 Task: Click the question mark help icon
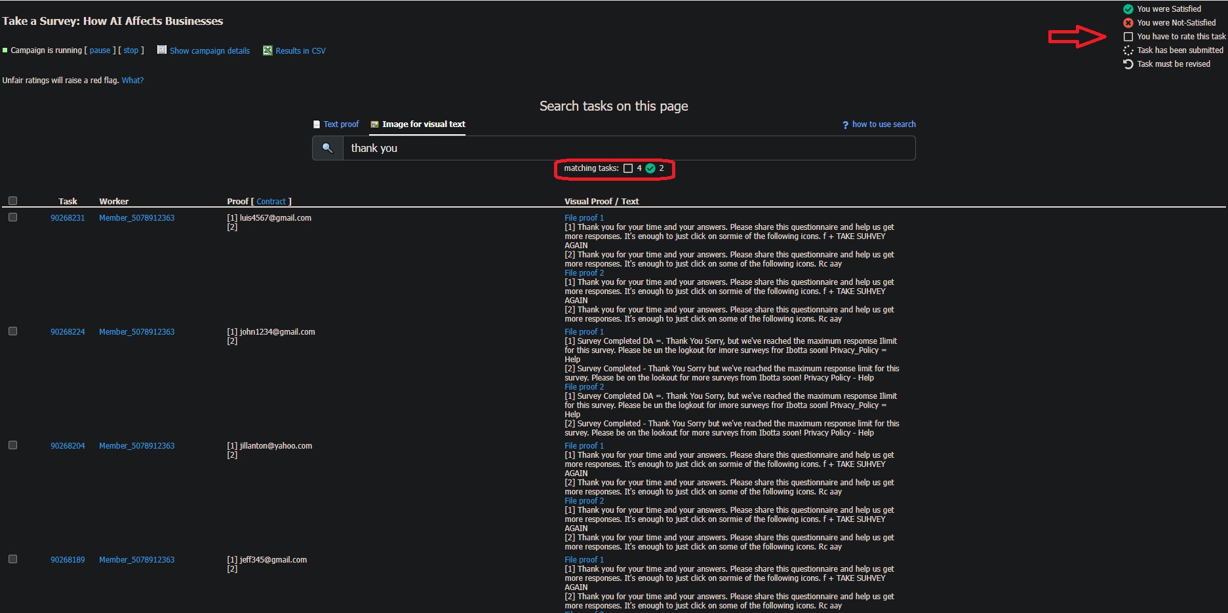[x=845, y=124]
